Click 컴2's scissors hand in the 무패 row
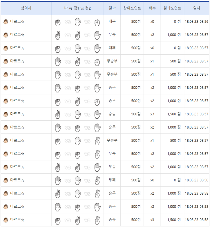210x227 pixels. (97, 180)
